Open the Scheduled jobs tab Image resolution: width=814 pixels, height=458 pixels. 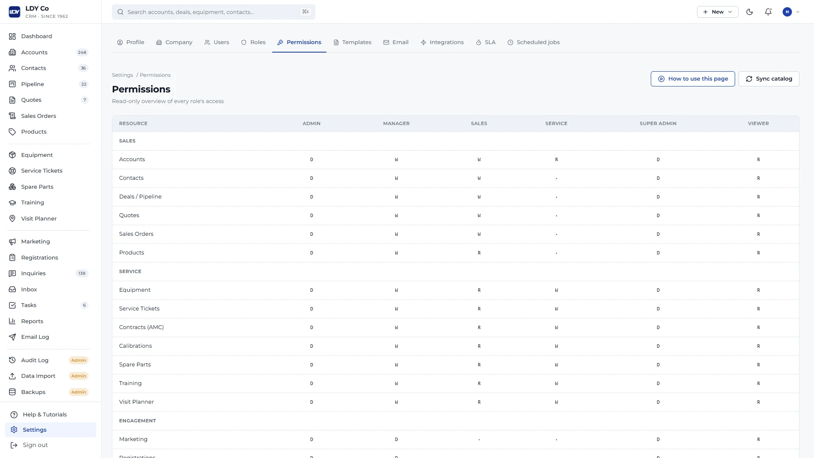pos(533,42)
